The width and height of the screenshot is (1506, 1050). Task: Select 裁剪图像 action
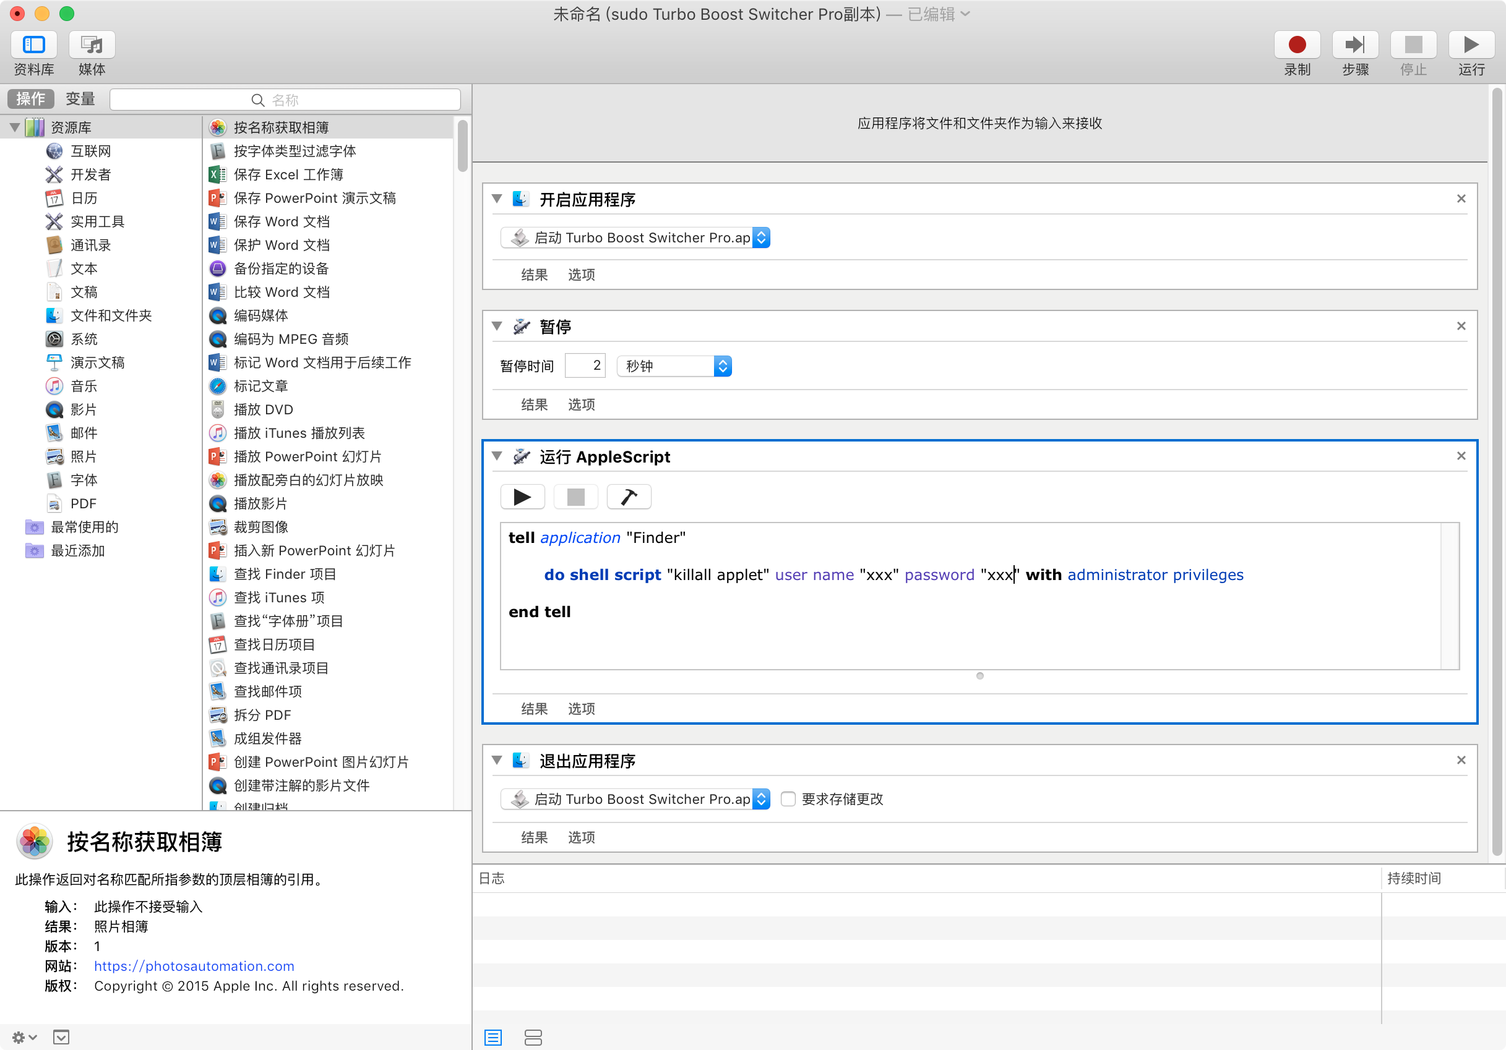coord(329,527)
